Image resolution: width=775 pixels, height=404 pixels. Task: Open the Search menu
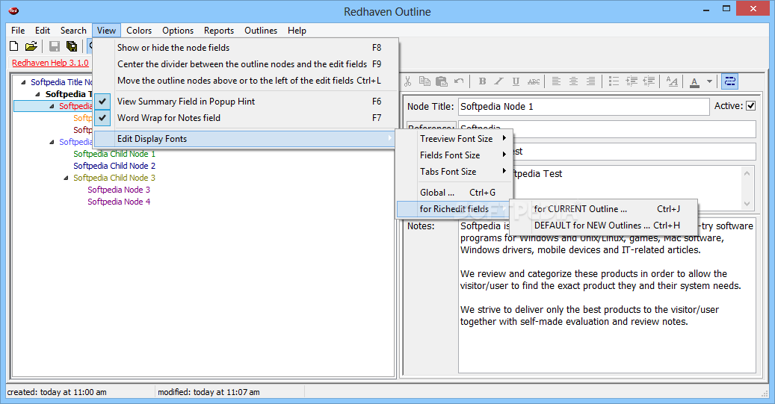pyautogui.click(x=73, y=30)
